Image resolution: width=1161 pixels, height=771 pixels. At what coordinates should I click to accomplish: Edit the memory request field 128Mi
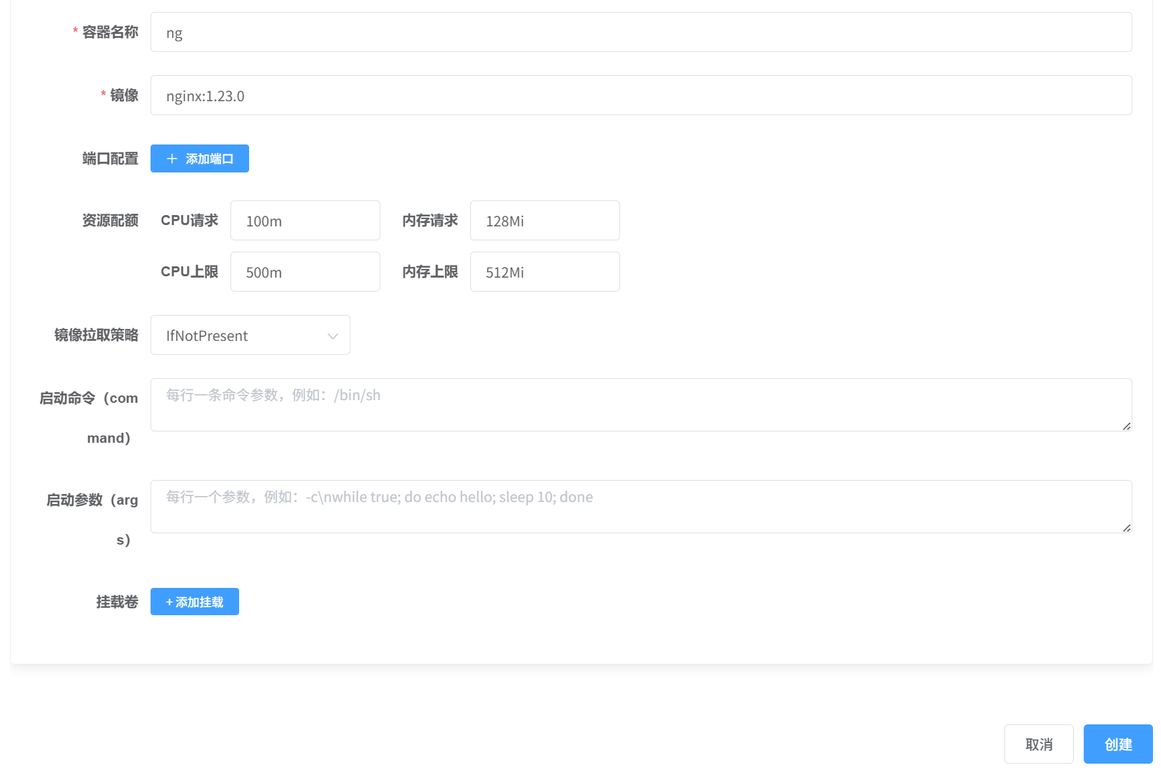(544, 220)
